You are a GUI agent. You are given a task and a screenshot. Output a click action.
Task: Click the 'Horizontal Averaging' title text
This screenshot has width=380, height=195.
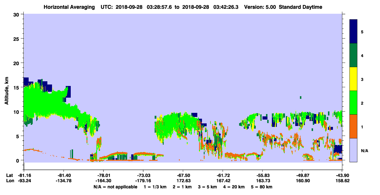point(69,7)
